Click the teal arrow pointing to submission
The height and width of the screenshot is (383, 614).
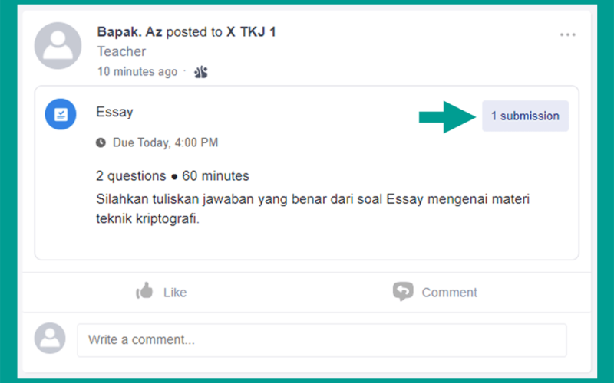pyautogui.click(x=447, y=117)
